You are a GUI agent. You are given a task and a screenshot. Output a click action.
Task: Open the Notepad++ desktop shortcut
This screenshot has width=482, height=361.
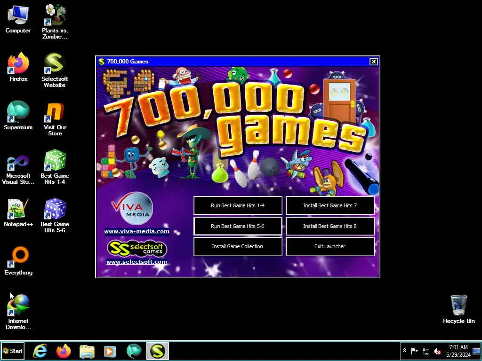pyautogui.click(x=18, y=212)
